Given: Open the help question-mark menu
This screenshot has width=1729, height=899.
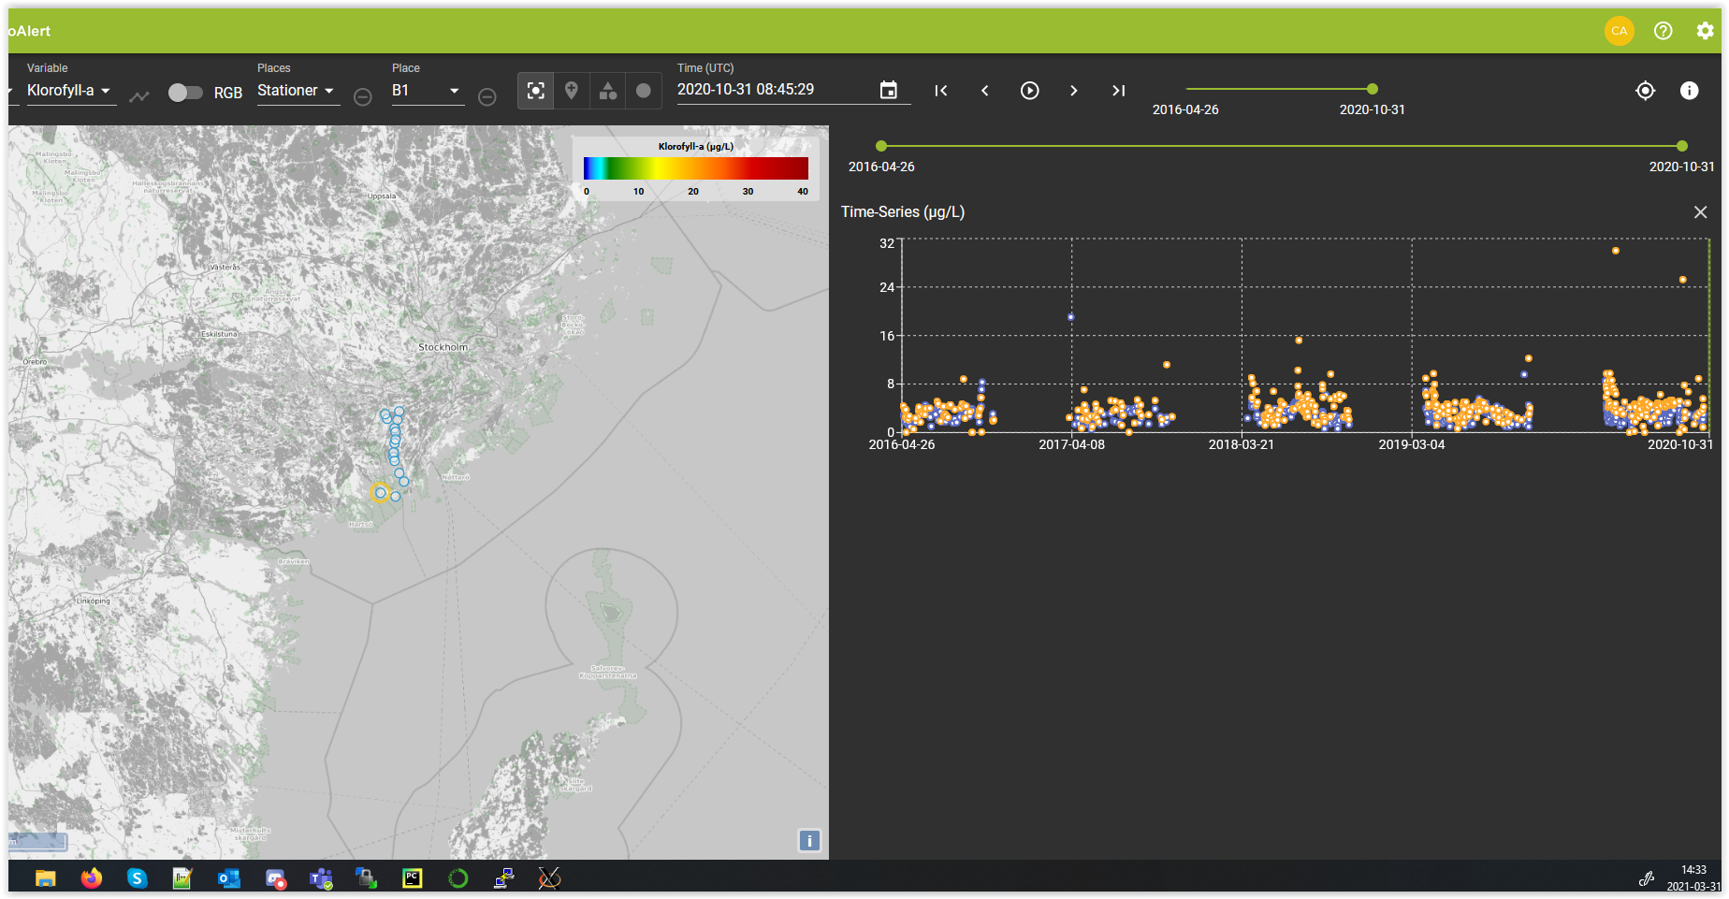Looking at the screenshot, I should click(x=1663, y=30).
